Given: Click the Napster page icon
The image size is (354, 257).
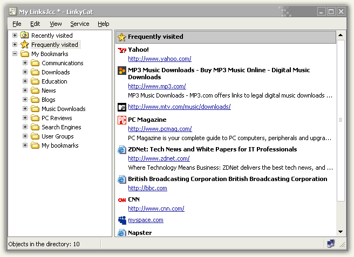Looking at the screenshot, I should tap(122, 233).
